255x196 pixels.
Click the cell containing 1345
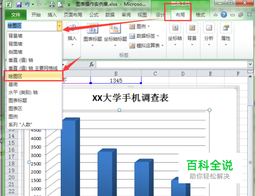116,80
